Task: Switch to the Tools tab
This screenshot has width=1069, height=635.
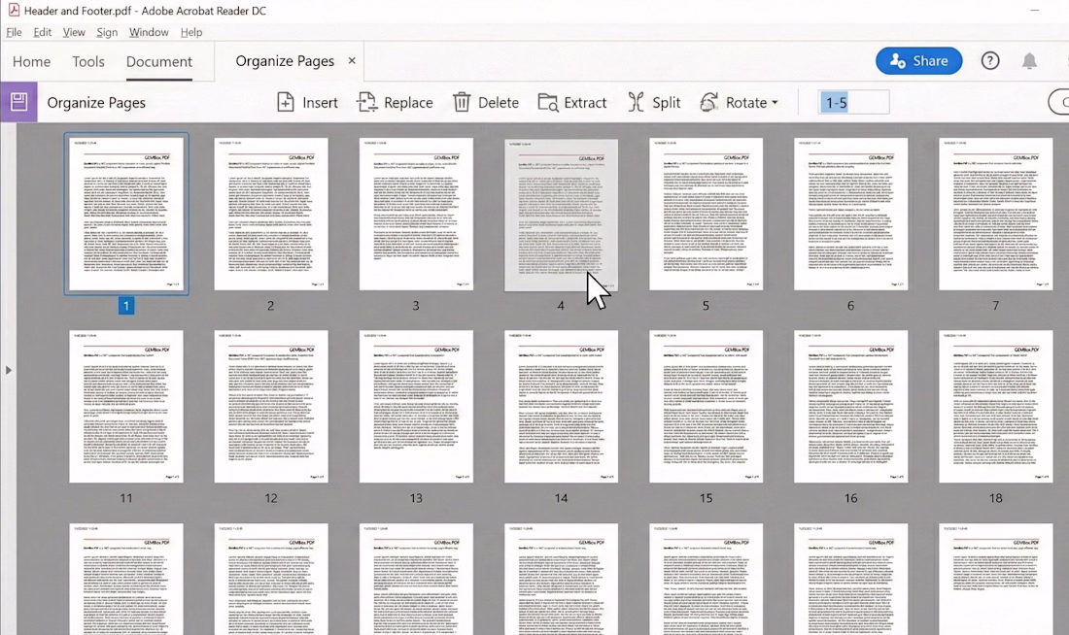Action: pos(88,61)
